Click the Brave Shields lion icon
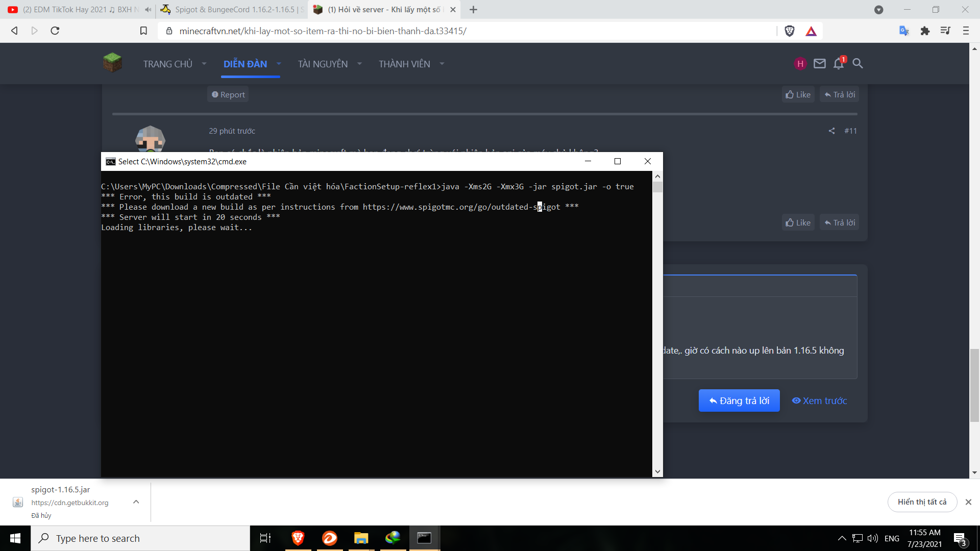The width and height of the screenshot is (980, 551). [x=789, y=31]
